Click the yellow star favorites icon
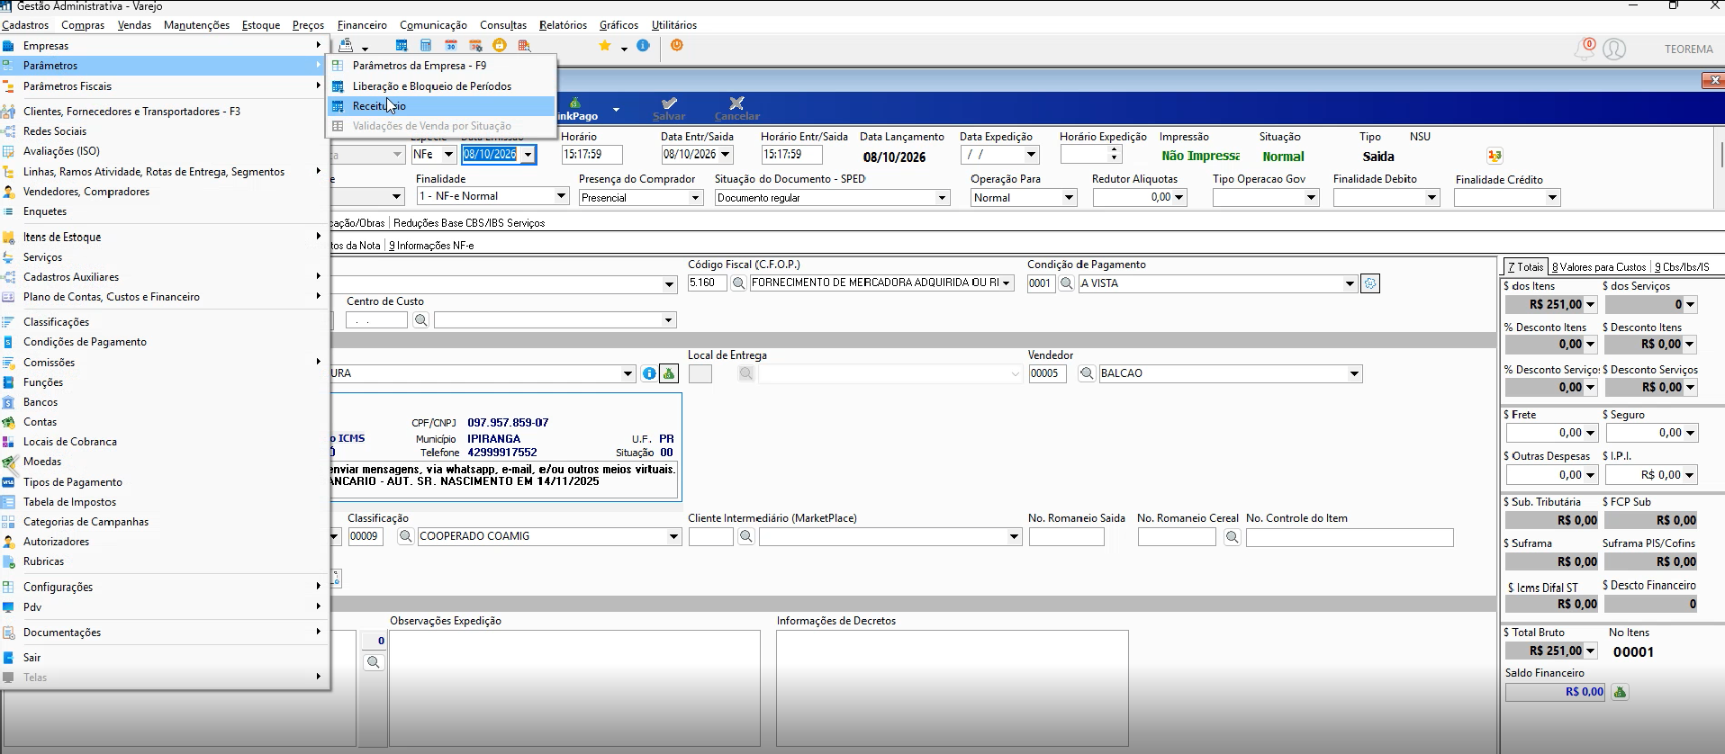 [x=605, y=46]
